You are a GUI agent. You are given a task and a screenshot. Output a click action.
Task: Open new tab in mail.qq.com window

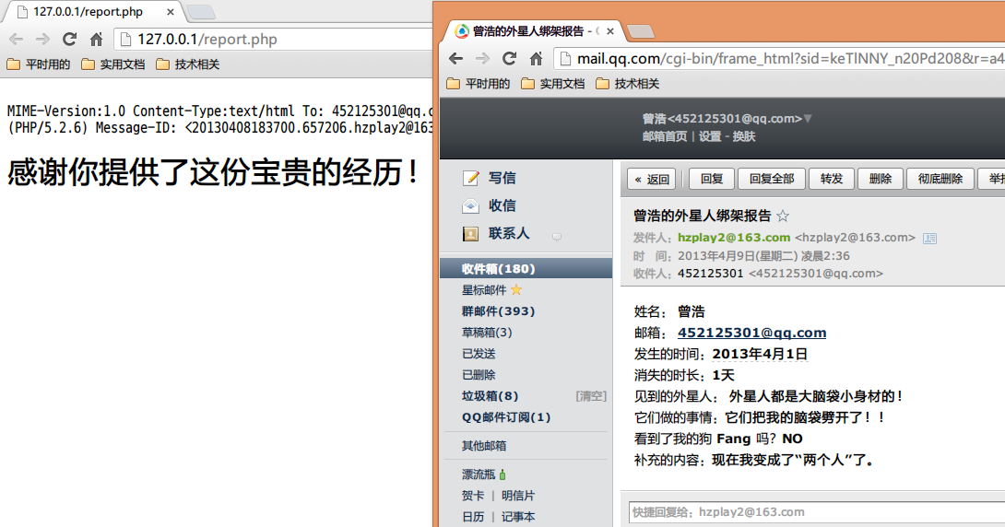click(x=641, y=30)
